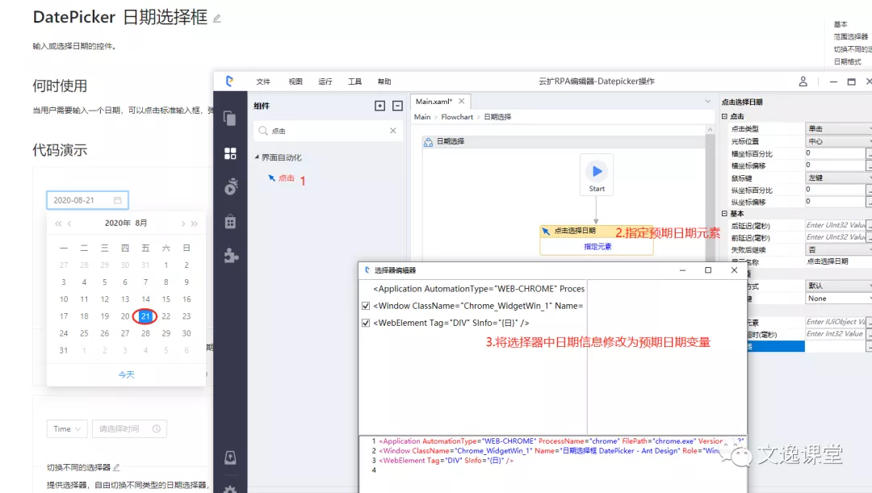This screenshot has width=872, height=493.
Task: Open the Time picker type dropdown
Action: [x=67, y=429]
